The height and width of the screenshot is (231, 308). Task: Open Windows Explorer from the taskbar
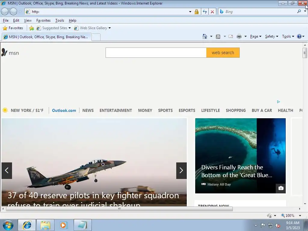click(45, 225)
